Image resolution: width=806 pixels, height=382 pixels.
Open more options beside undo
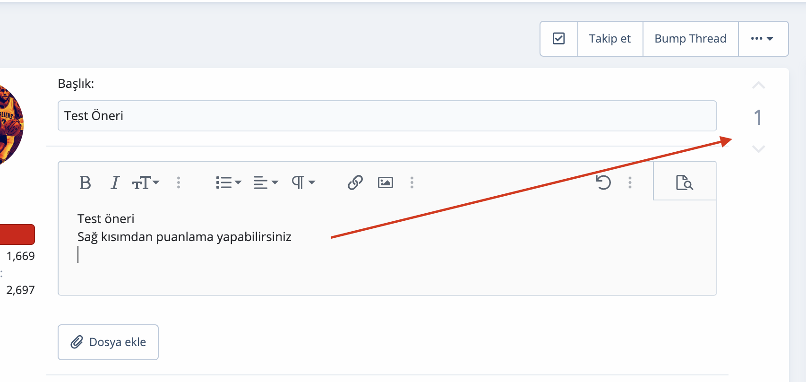(630, 182)
